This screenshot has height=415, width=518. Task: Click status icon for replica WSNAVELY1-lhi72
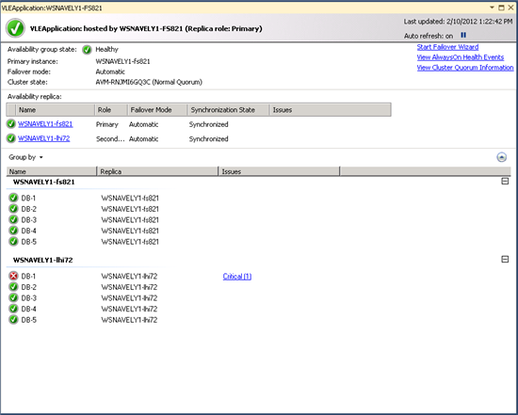[x=11, y=138]
